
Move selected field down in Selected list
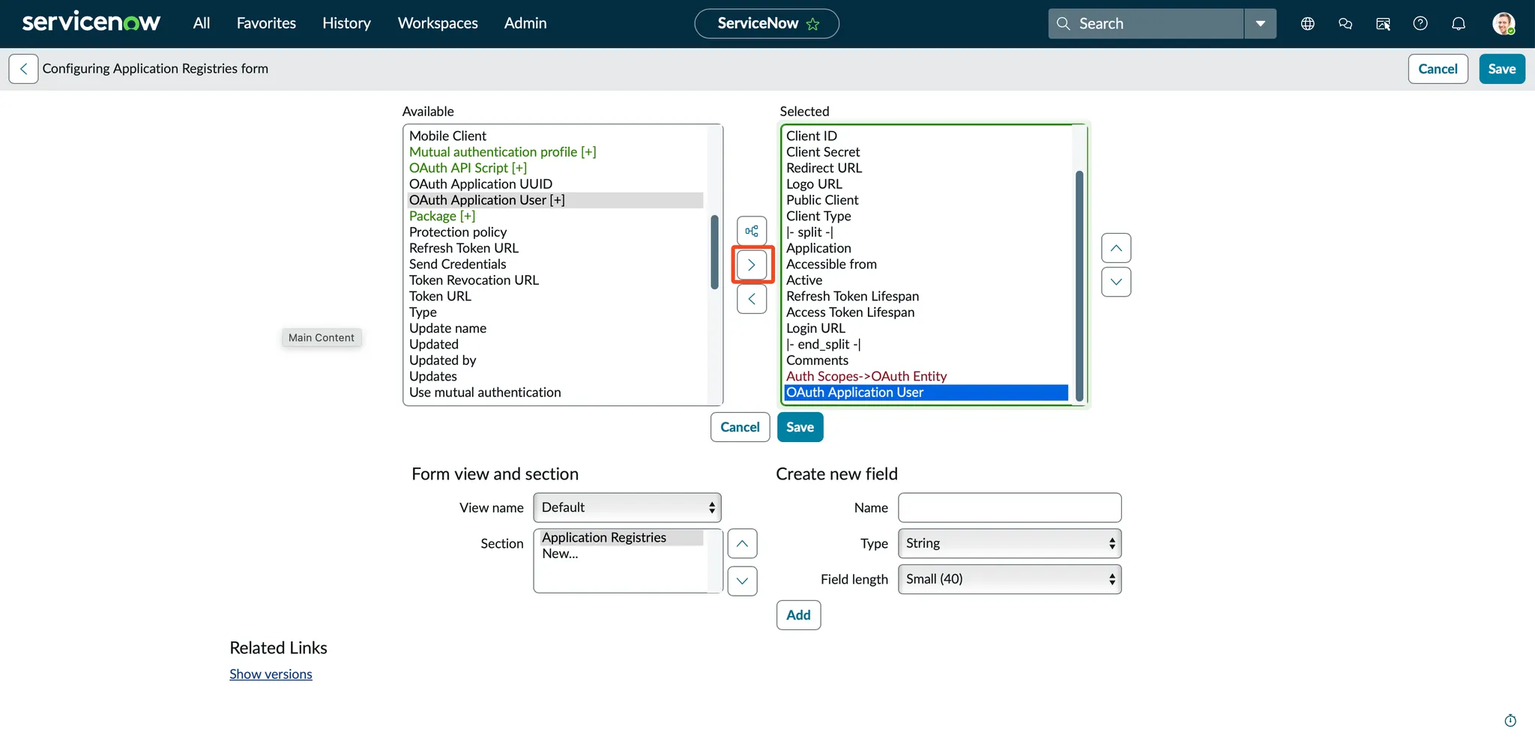tap(1116, 282)
